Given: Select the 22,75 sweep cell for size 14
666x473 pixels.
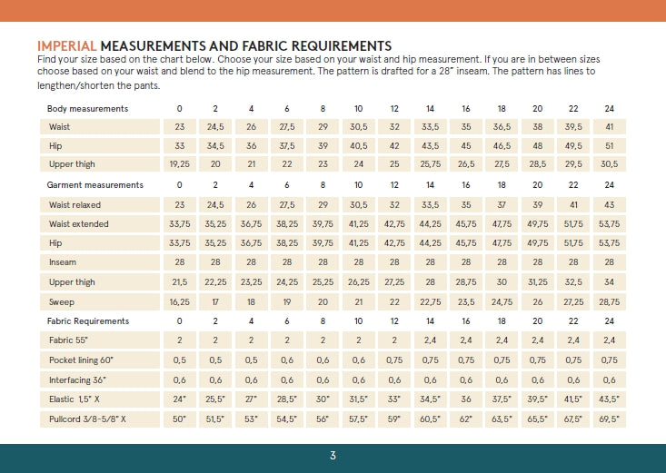Looking at the screenshot, I should click(x=430, y=301).
